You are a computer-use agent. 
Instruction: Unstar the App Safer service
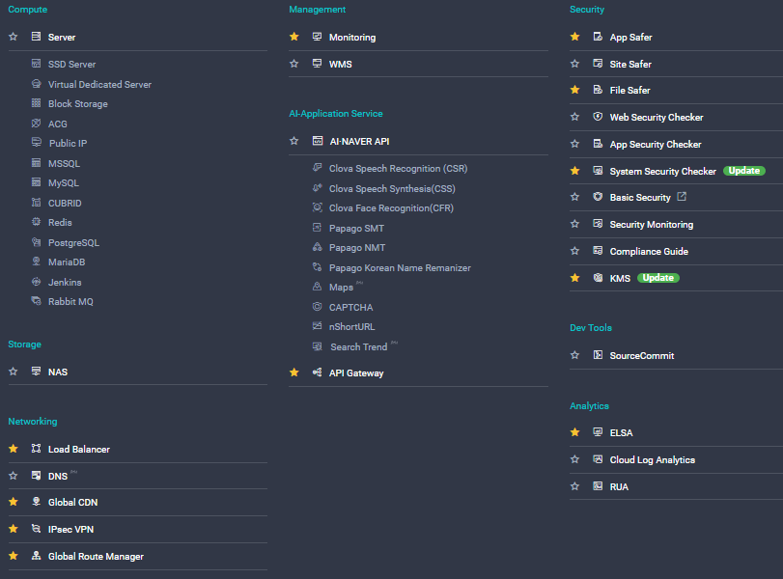pos(574,37)
